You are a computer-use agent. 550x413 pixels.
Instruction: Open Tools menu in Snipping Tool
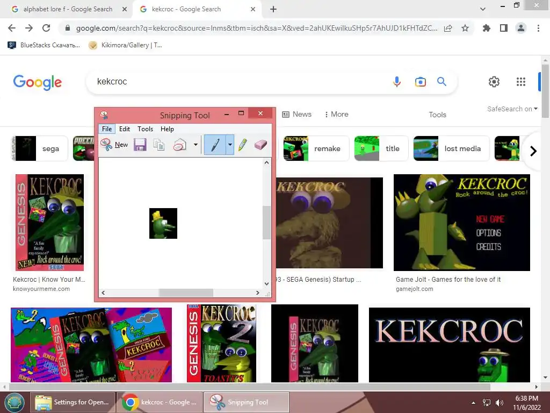[145, 129]
